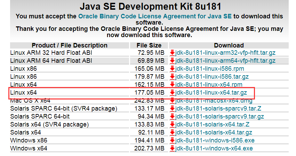Select the 194.41 MB file size cell
Screen dimensions: 296x156
click(150, 140)
